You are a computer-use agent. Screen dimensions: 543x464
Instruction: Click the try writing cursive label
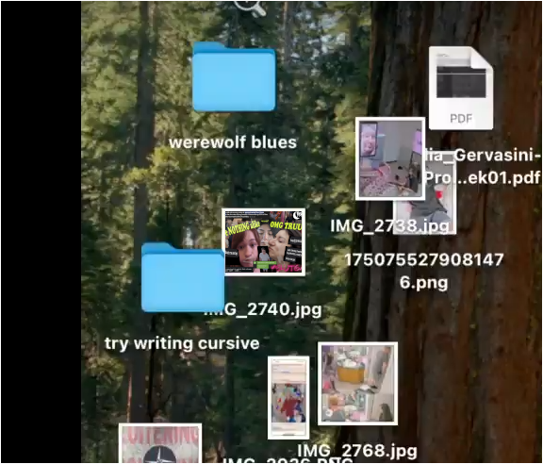[182, 343]
